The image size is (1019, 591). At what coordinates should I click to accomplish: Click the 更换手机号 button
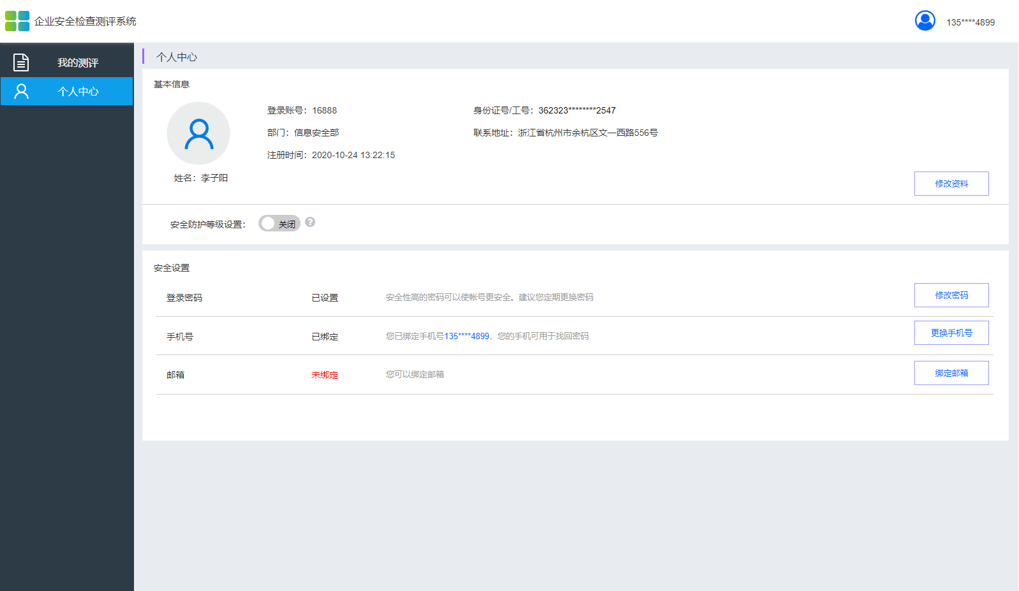(951, 333)
